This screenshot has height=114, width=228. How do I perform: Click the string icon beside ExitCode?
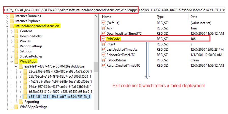(103, 39)
